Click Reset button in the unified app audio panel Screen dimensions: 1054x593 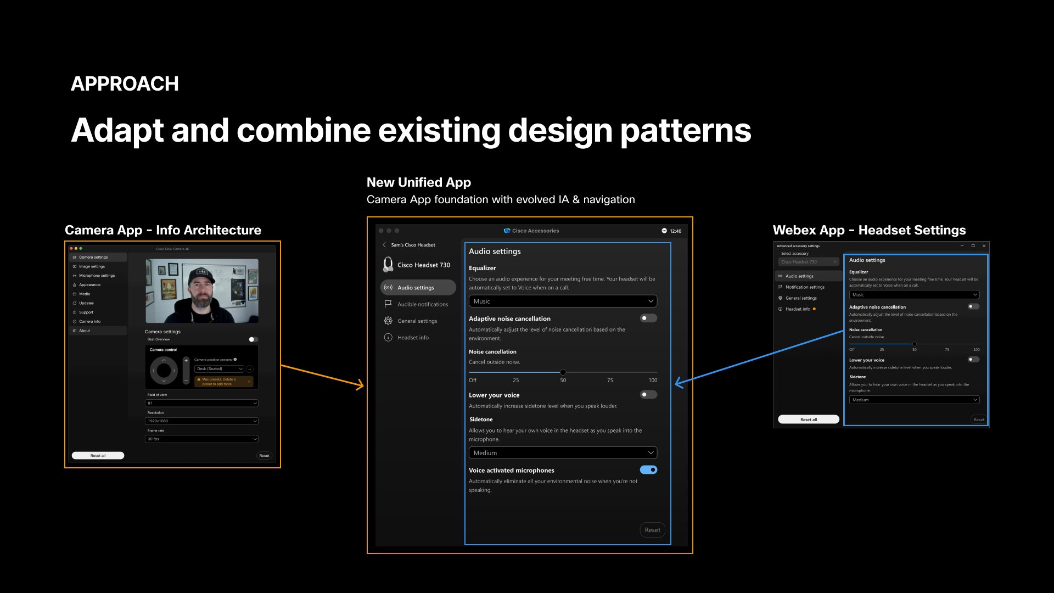(652, 530)
